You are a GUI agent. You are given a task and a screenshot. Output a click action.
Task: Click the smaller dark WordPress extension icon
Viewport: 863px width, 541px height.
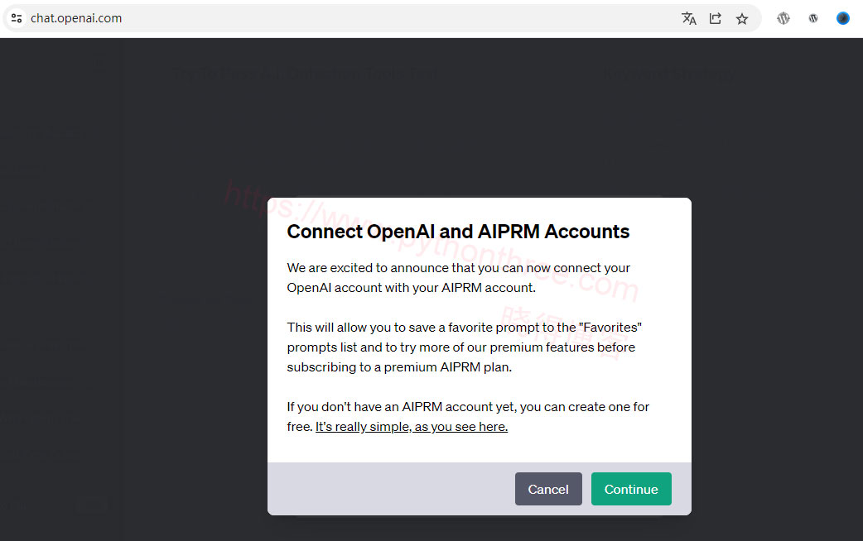point(813,18)
